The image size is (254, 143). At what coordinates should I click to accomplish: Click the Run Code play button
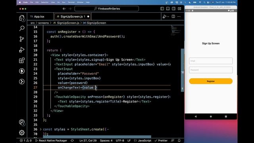[164, 16]
